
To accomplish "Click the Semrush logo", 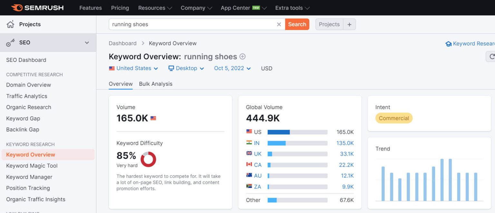I will tap(36, 7).
